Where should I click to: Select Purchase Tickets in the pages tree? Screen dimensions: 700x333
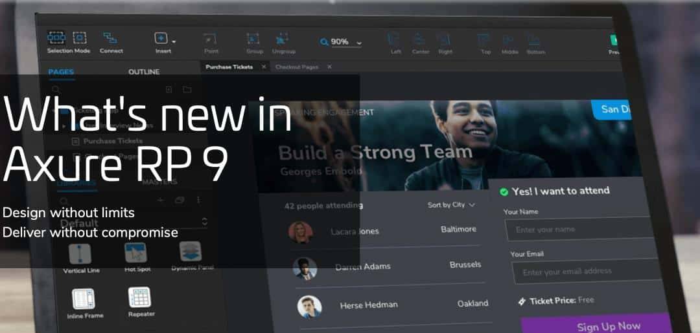pyautogui.click(x=113, y=141)
